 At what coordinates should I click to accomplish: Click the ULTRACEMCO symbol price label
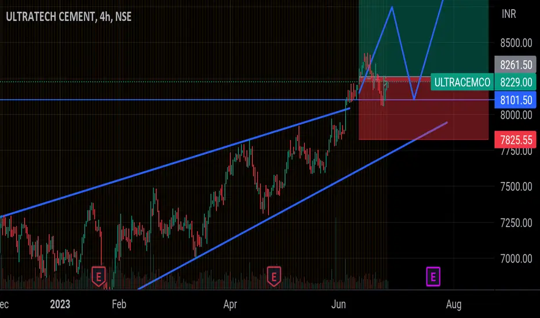click(462, 82)
